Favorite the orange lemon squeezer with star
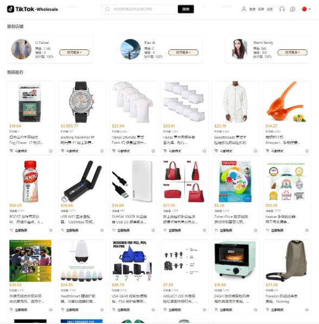 click(307, 151)
